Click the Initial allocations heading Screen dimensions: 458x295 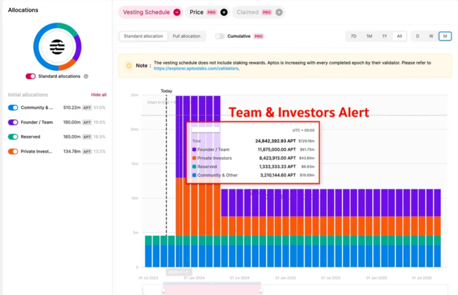pyautogui.click(x=28, y=95)
